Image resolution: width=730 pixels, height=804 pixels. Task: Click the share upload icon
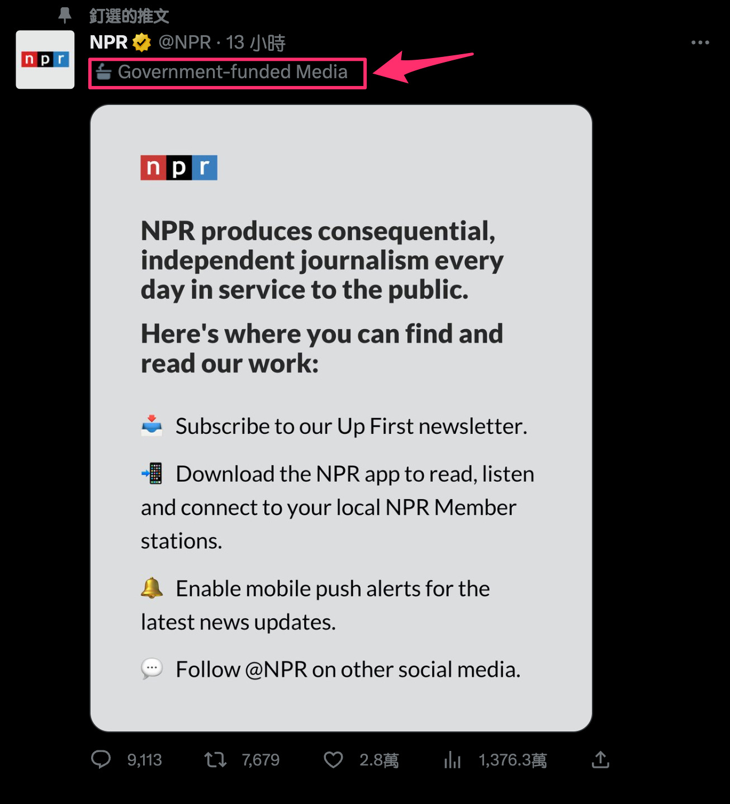pos(600,759)
